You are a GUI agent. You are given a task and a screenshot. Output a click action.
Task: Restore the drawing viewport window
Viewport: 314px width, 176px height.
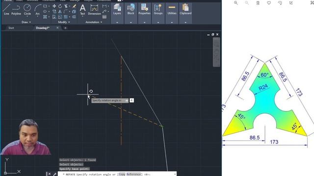pyautogui.click(x=212, y=35)
